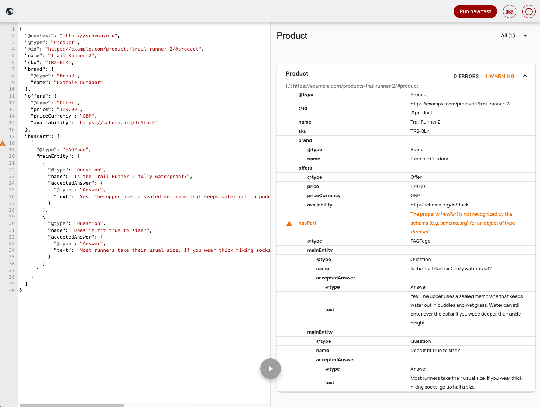Click the "sku": "TR2-BLK" code line
Screen dimensions: 540x407
point(49,63)
